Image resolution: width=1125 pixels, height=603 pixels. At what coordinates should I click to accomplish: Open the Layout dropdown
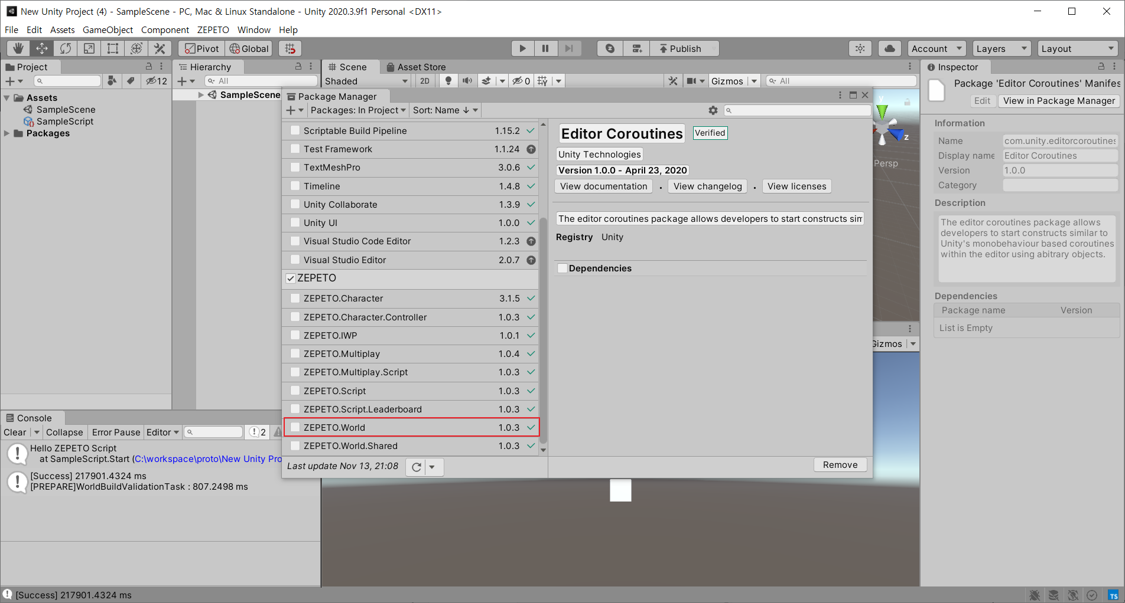tap(1078, 48)
